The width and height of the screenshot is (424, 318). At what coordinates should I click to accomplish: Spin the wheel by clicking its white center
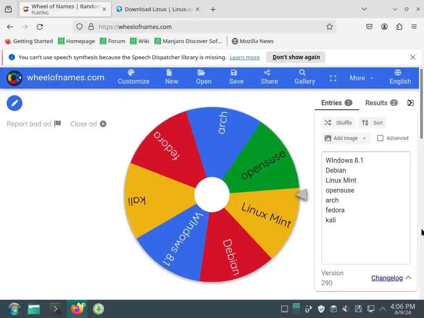pos(212,195)
